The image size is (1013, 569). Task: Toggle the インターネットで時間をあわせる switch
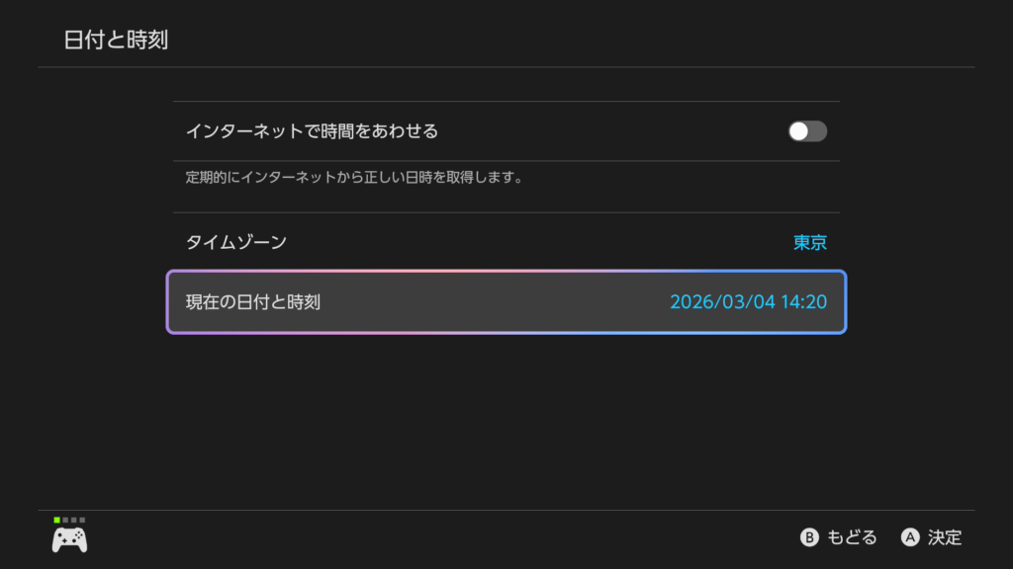807,131
